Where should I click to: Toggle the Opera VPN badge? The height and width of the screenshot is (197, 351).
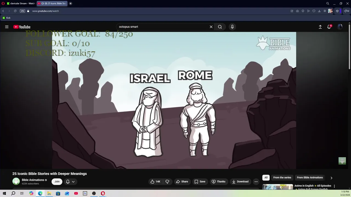point(22,11)
